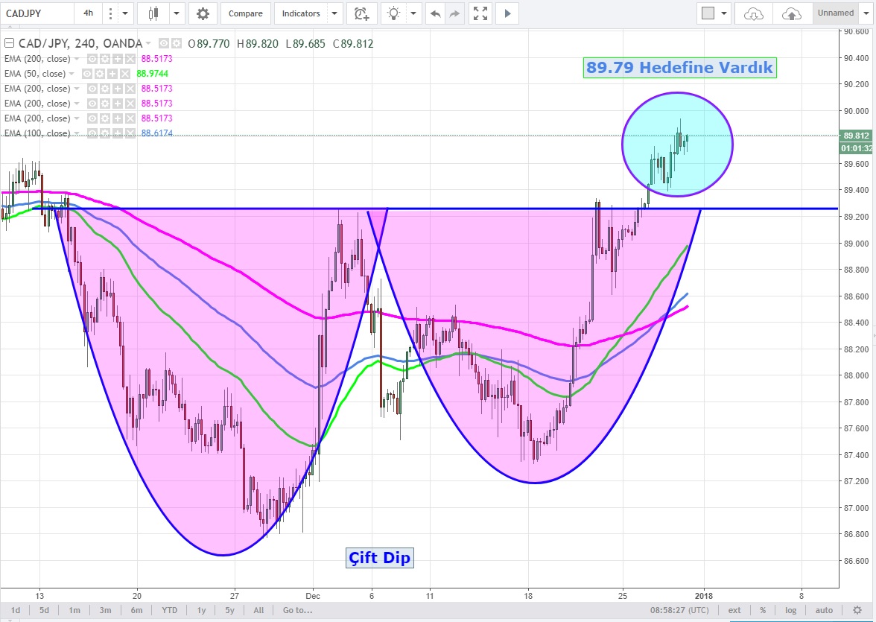
Task: Enable auto scale mode
Action: point(823,610)
